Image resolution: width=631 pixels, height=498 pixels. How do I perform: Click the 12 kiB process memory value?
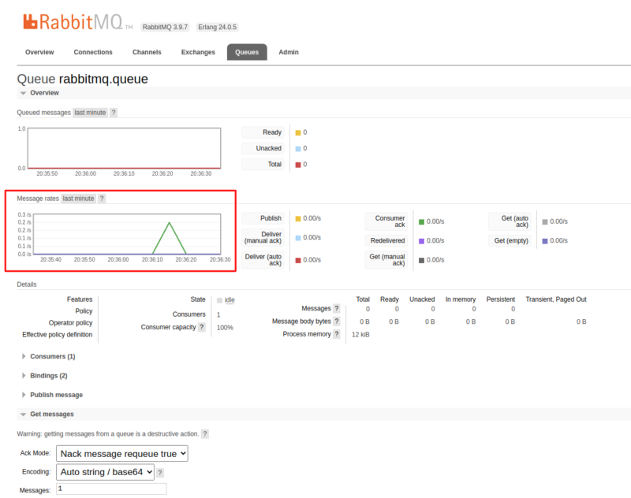(x=360, y=334)
